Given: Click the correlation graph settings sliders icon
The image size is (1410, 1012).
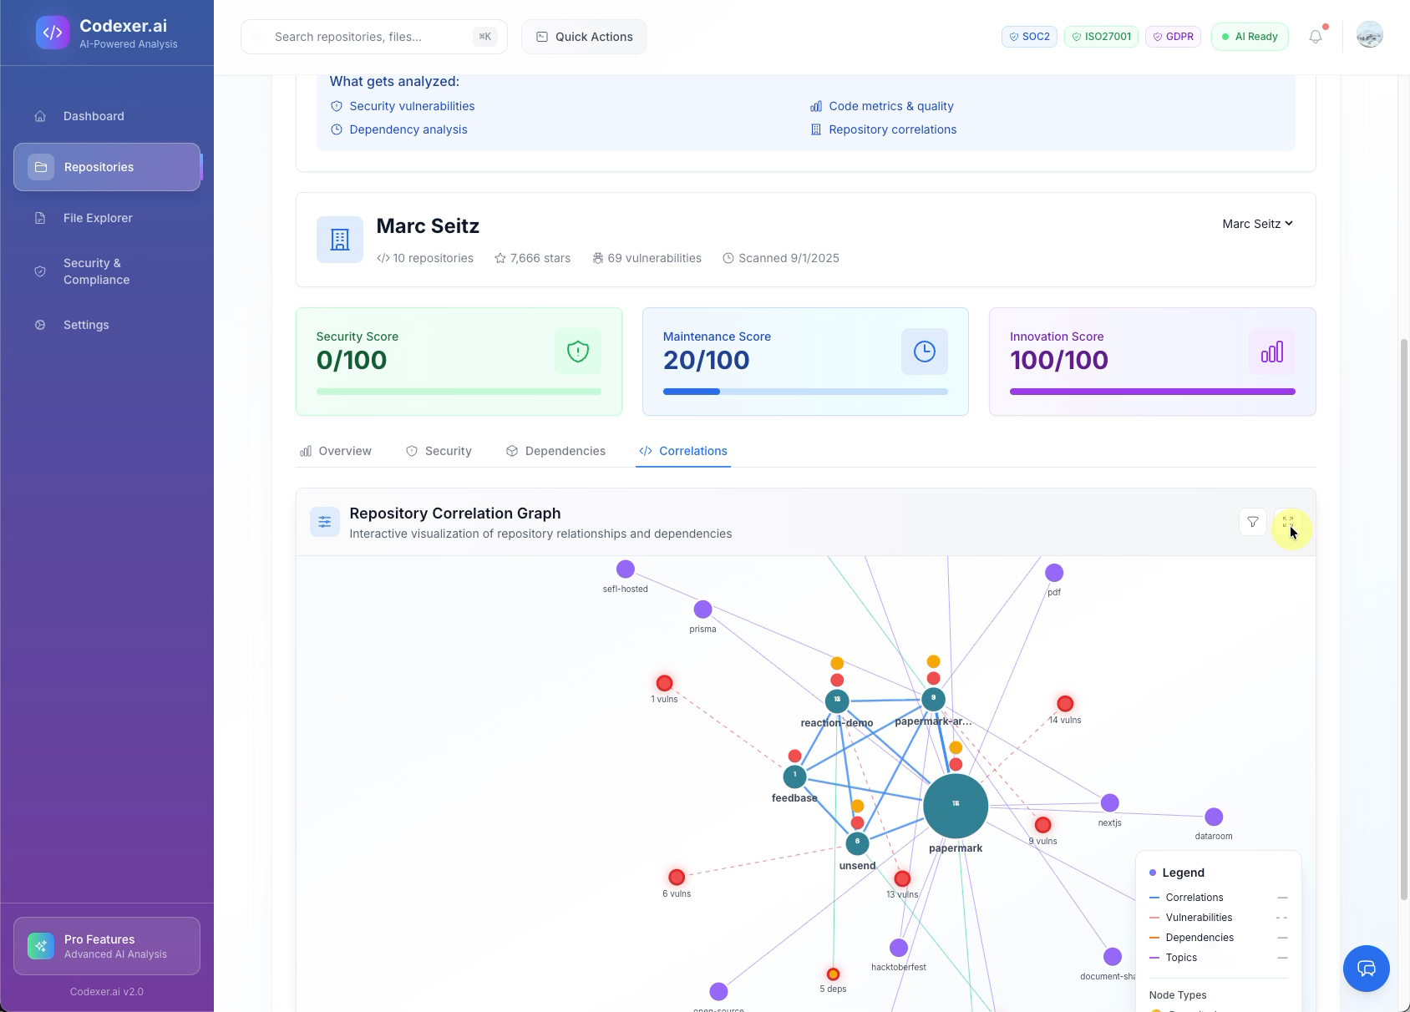Looking at the screenshot, I should 325,521.
